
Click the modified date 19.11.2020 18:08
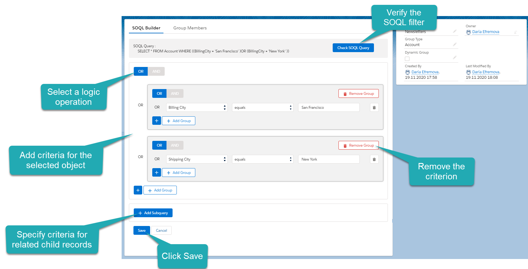coord(482,78)
